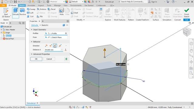Clear the 1 Profile selection
194x109 pixels.
point(66,33)
